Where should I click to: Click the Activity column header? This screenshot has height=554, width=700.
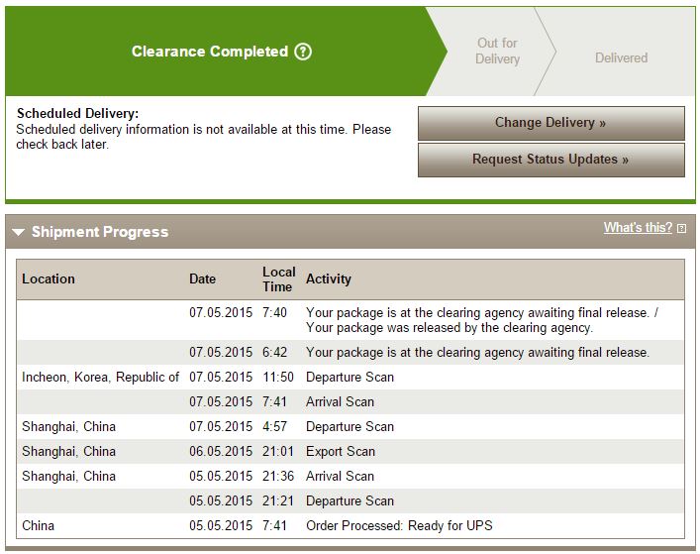click(328, 278)
